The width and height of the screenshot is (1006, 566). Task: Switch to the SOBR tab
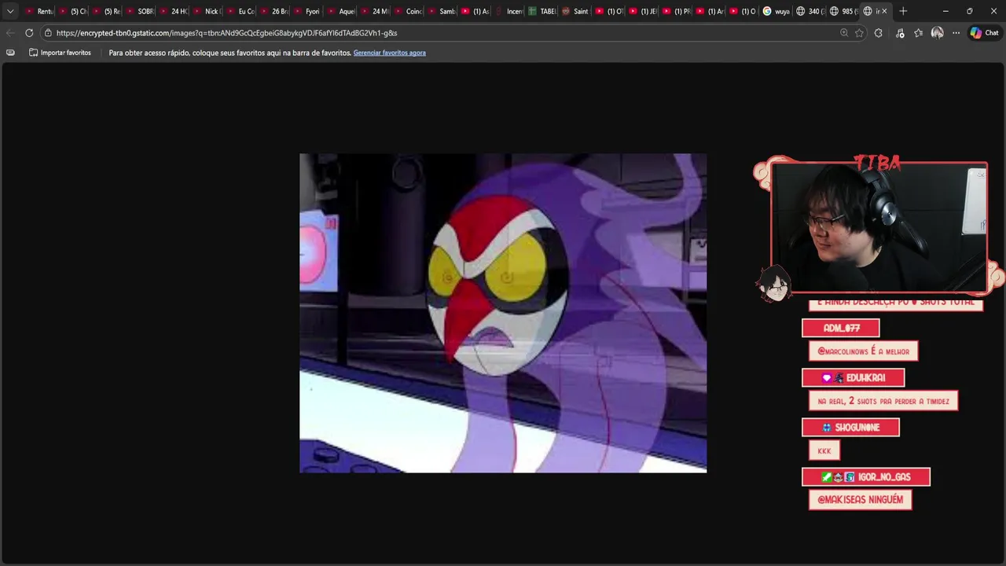click(140, 11)
